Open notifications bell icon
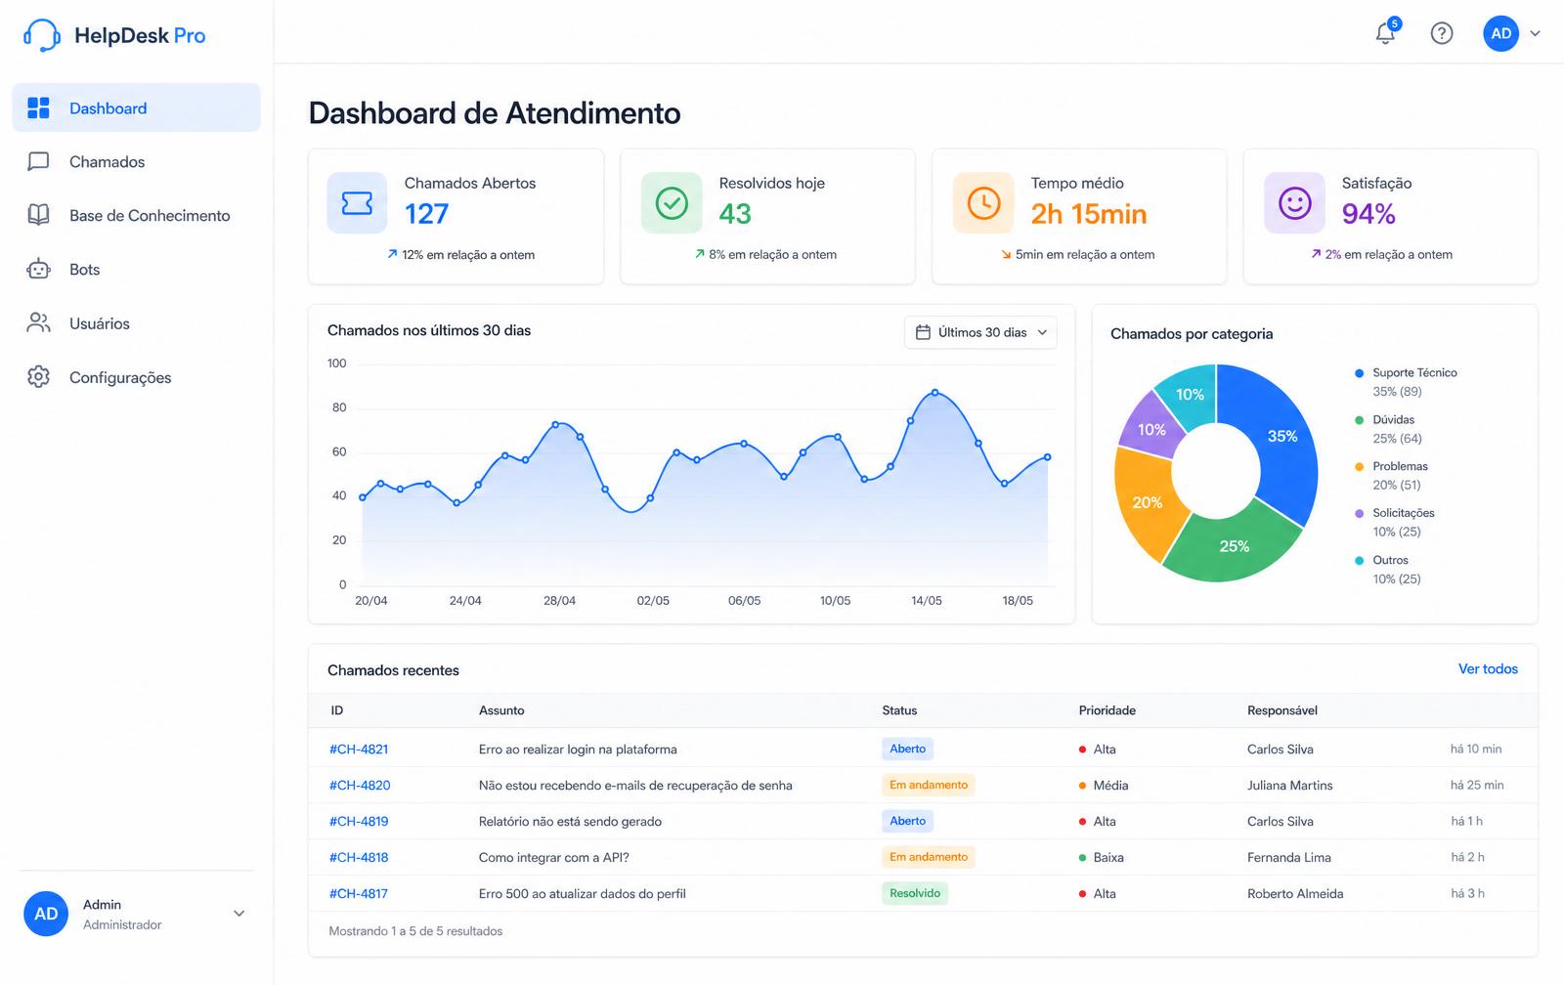 tap(1385, 34)
